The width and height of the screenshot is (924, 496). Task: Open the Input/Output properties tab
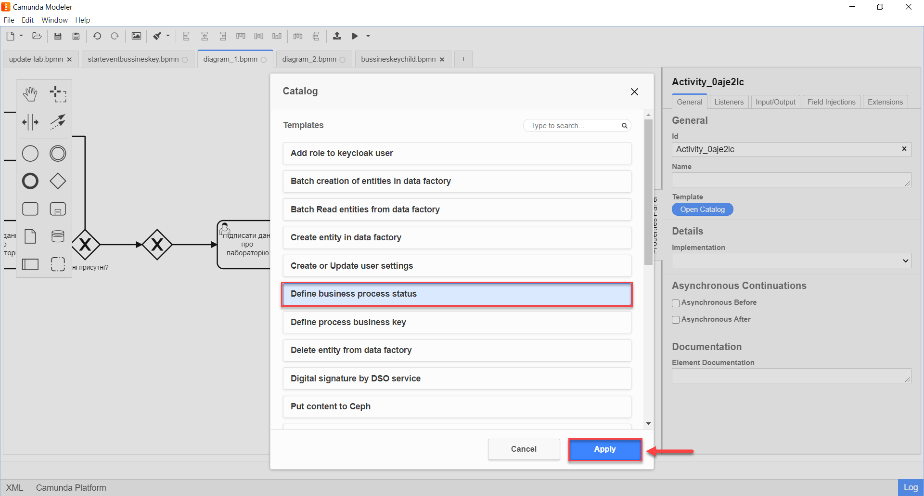pyautogui.click(x=775, y=102)
